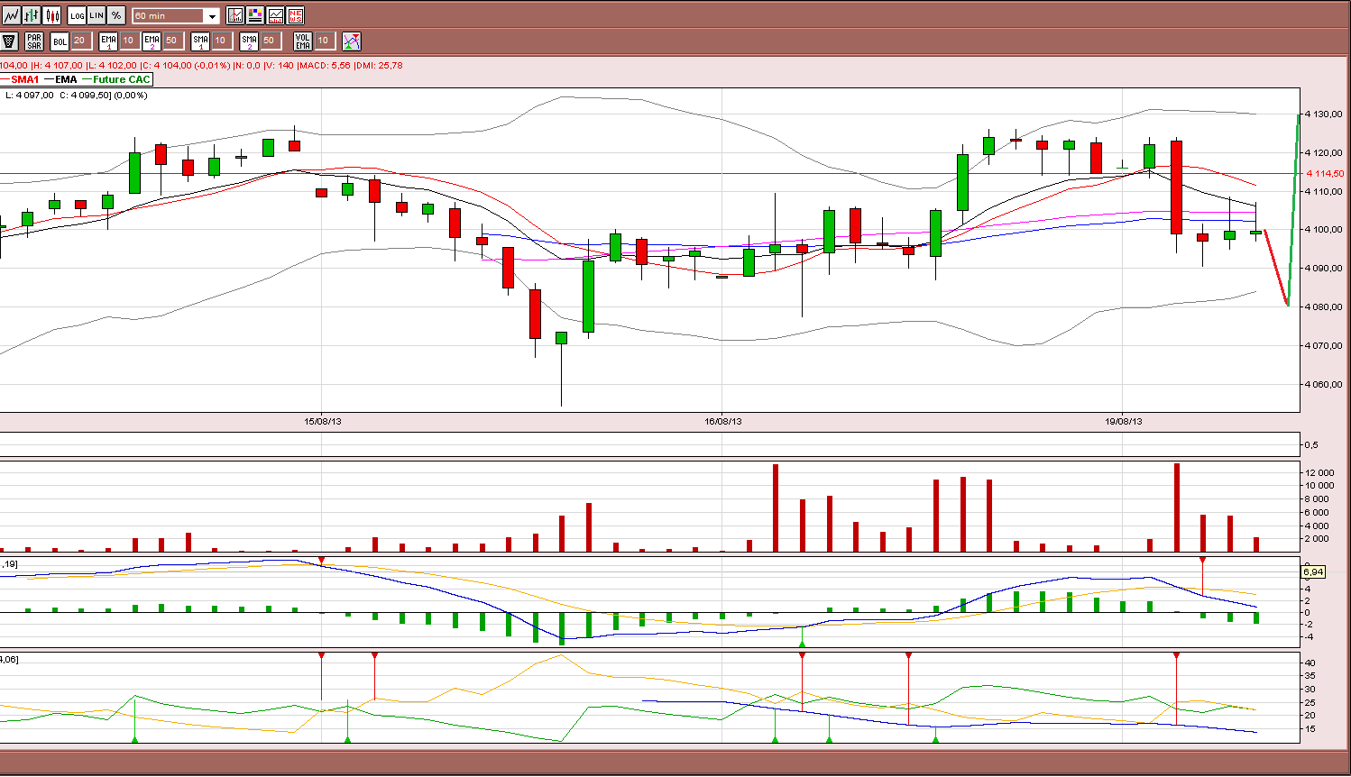Enable percent scale mode
The height and width of the screenshot is (777, 1351).
[x=116, y=15]
